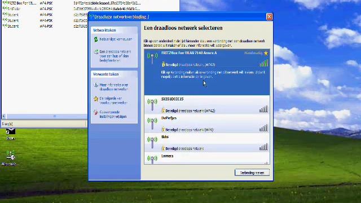The width and height of the screenshot is (361, 203).
Task: Click the padlock icon in FRITZ!Box entry
Action: [163, 64]
